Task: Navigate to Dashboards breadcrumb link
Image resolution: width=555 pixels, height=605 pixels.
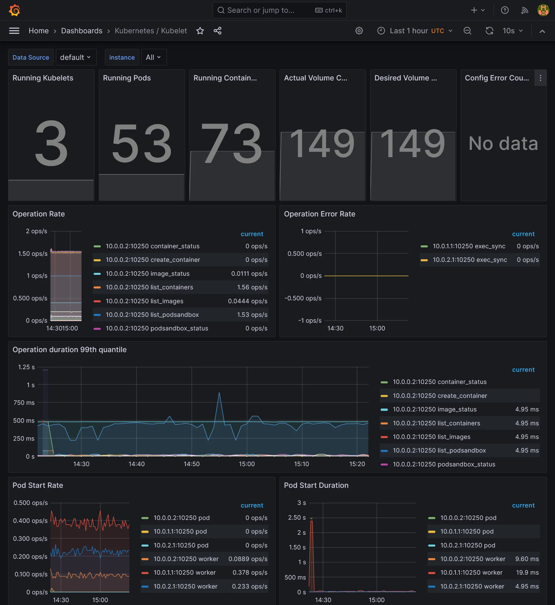Action: point(82,31)
